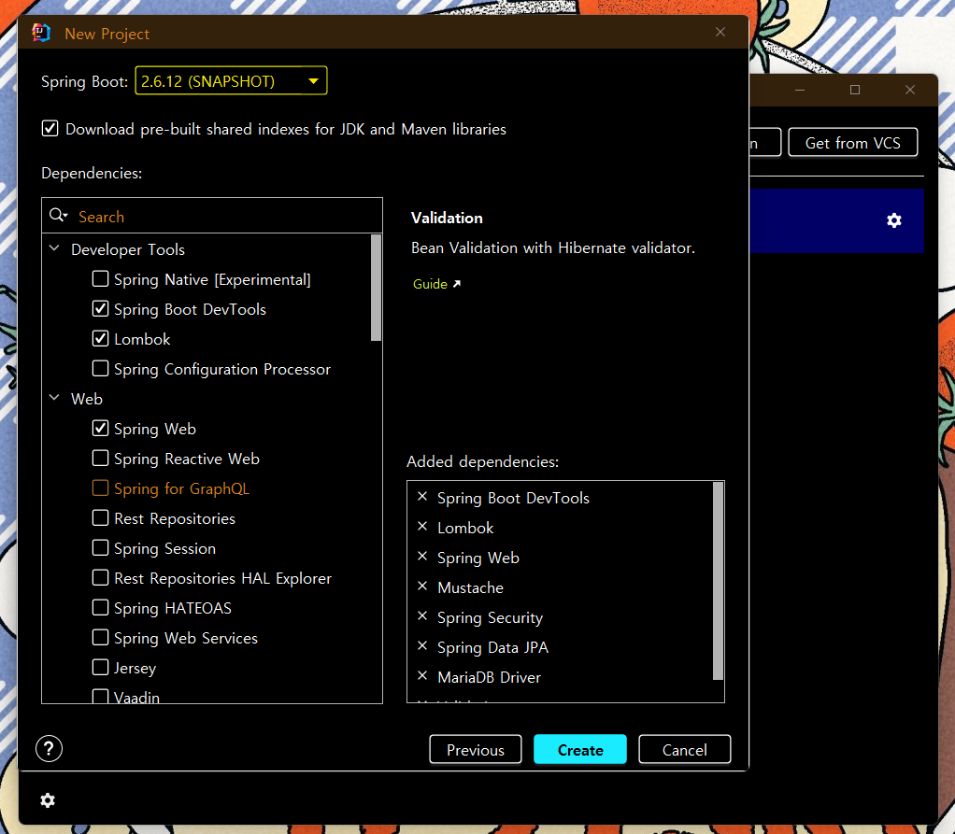
Task: Uncheck the Lombok checkbox
Action: tap(101, 338)
